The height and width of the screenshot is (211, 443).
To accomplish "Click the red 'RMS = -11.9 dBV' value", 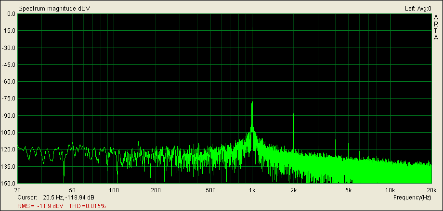I will point(40,206).
